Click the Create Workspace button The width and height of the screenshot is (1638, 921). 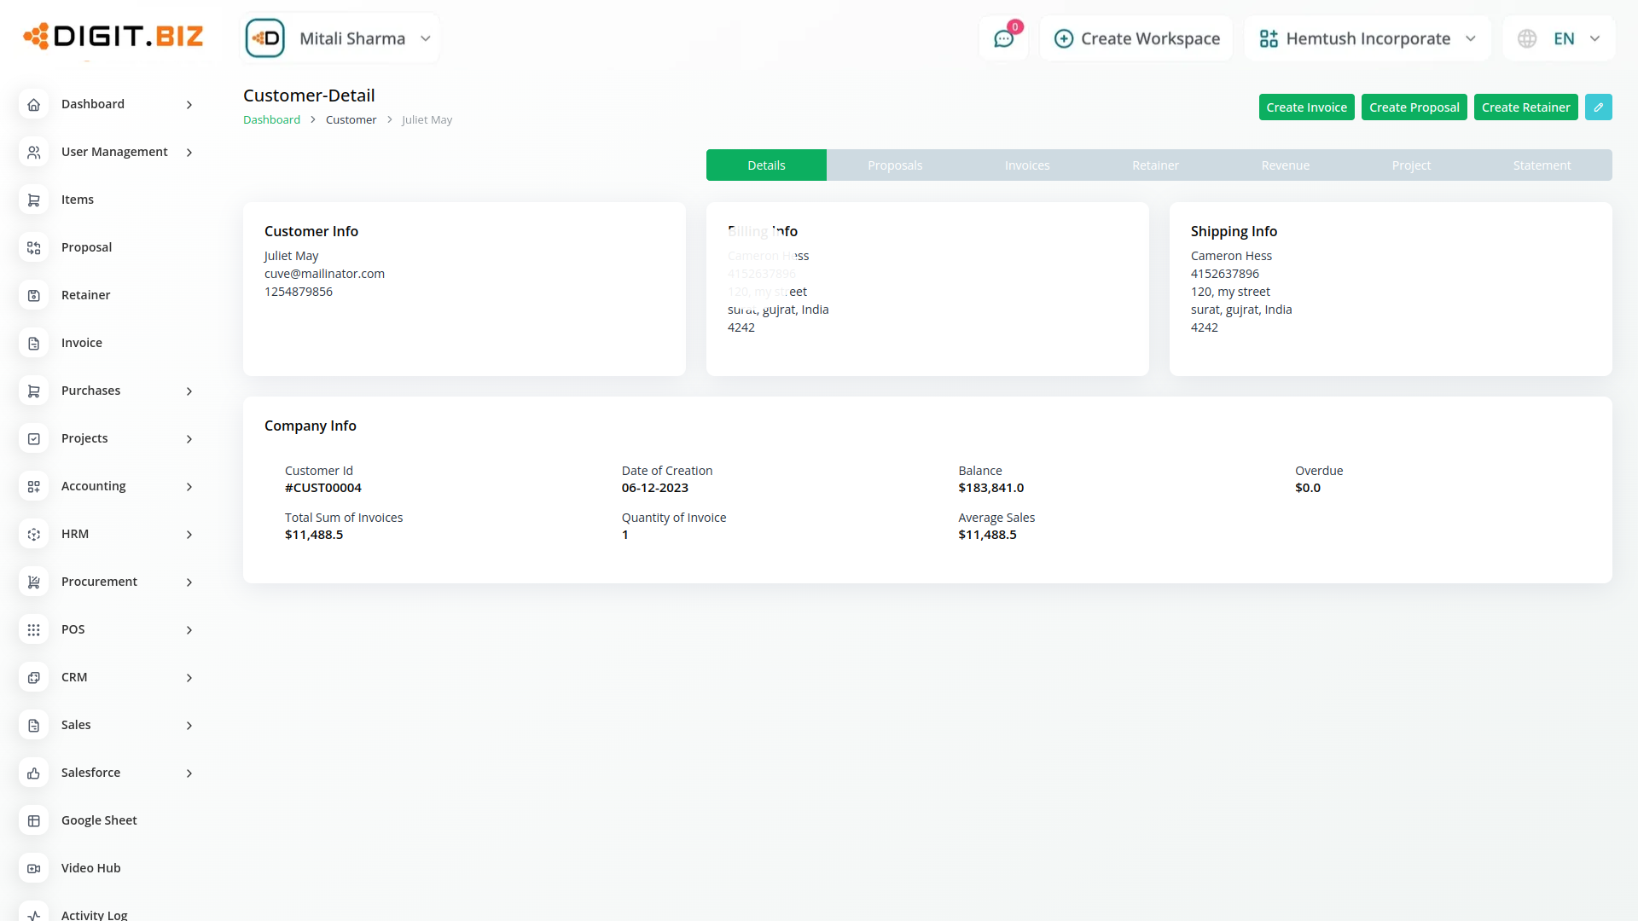1136,38
